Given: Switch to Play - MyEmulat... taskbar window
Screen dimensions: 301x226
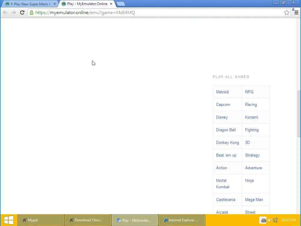Looking at the screenshot, I should point(135,220).
